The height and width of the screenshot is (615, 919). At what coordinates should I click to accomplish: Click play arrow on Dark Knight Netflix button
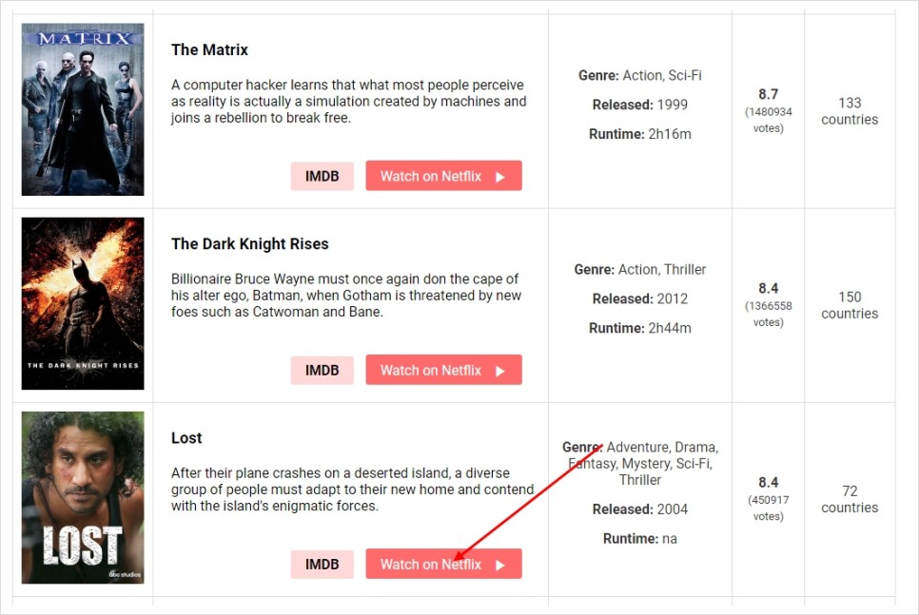[x=500, y=371]
